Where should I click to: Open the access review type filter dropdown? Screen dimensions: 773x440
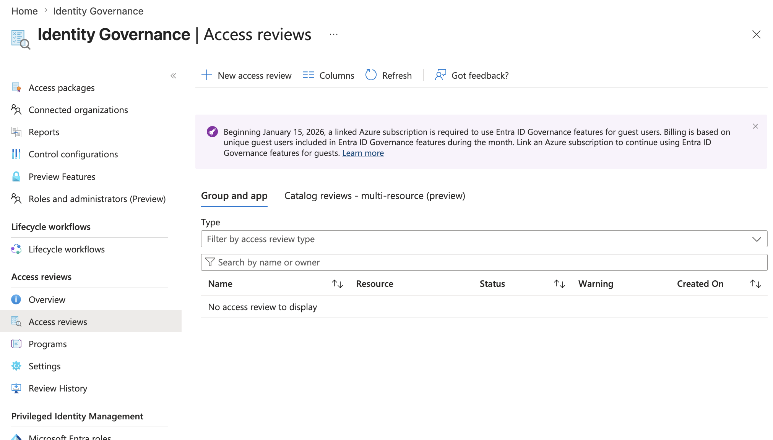click(x=484, y=239)
